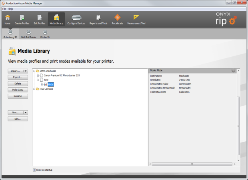Click the Calibration value

184,92
